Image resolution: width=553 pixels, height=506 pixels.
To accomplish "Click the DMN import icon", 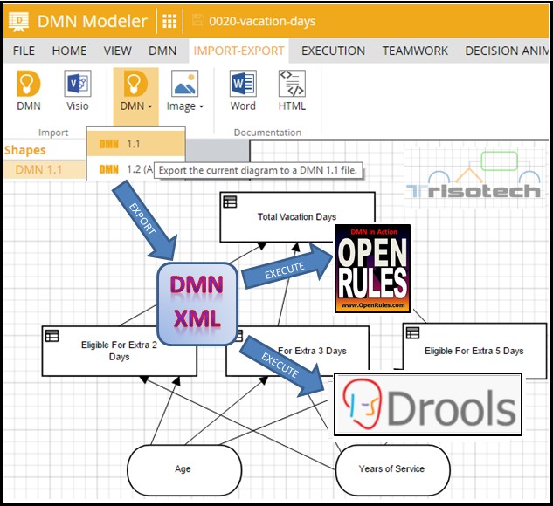I will coord(29,85).
